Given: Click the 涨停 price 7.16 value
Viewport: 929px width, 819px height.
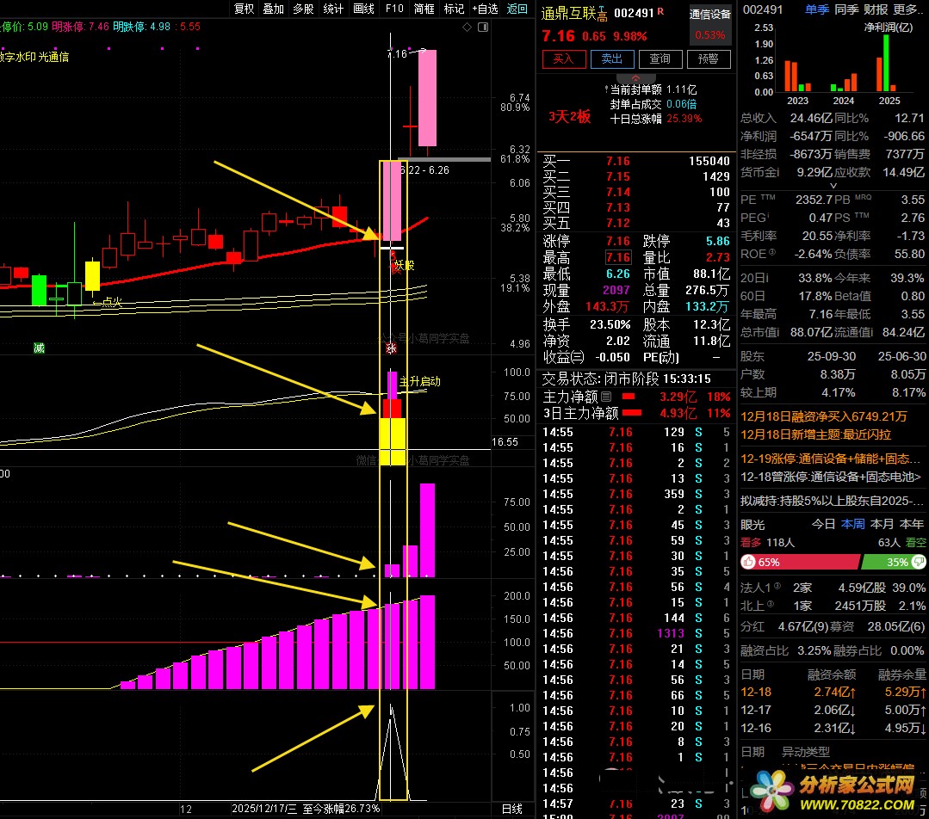Looking at the screenshot, I should pos(617,241).
